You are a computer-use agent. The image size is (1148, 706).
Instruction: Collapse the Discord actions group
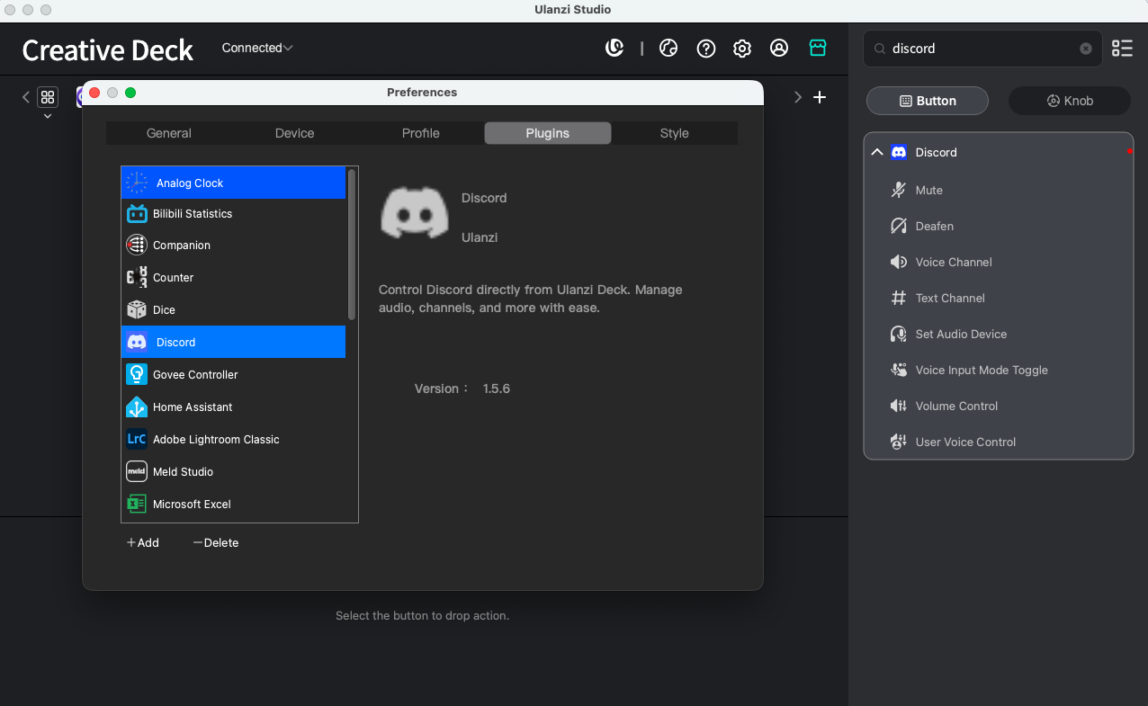point(876,152)
